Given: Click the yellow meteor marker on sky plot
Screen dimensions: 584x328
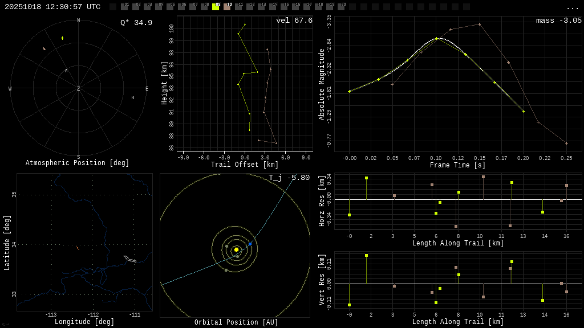Looking at the screenshot, I should click(63, 38).
